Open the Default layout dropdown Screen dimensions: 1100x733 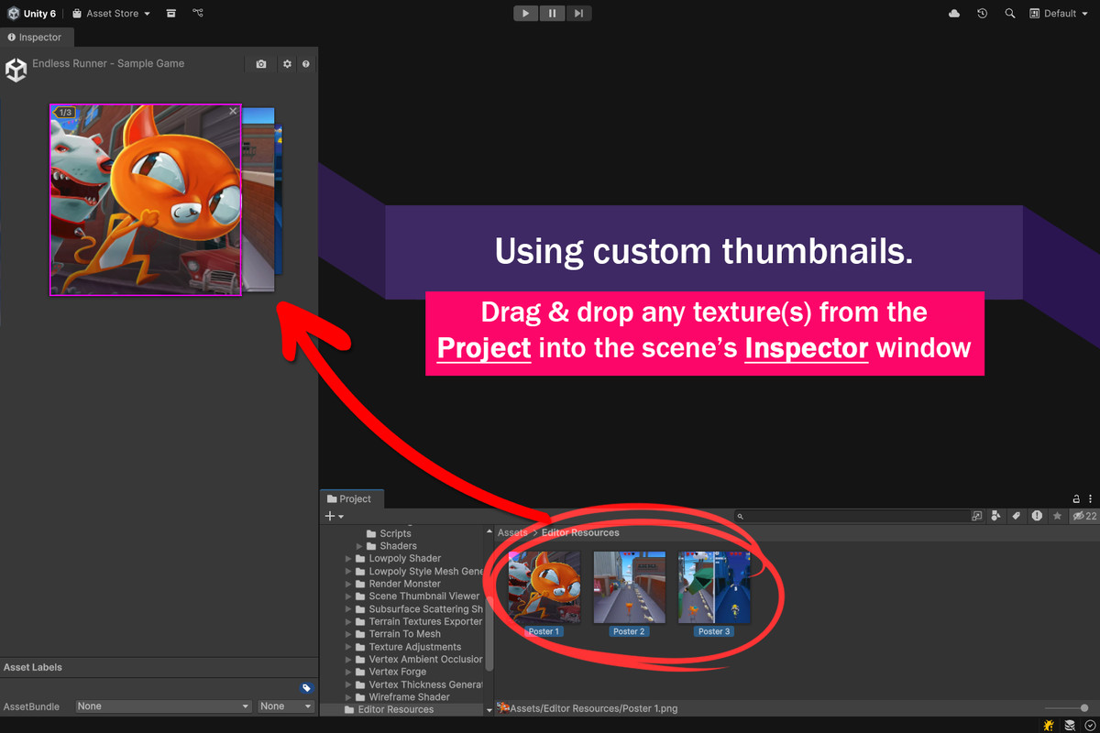pos(1058,14)
